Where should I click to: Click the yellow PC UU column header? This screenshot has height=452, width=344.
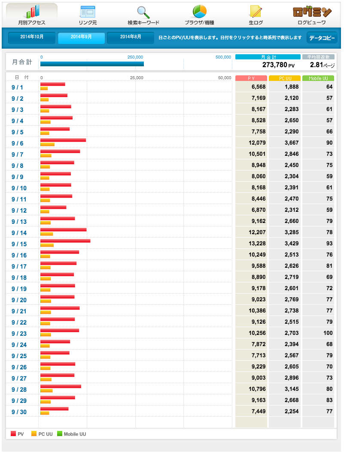click(285, 78)
